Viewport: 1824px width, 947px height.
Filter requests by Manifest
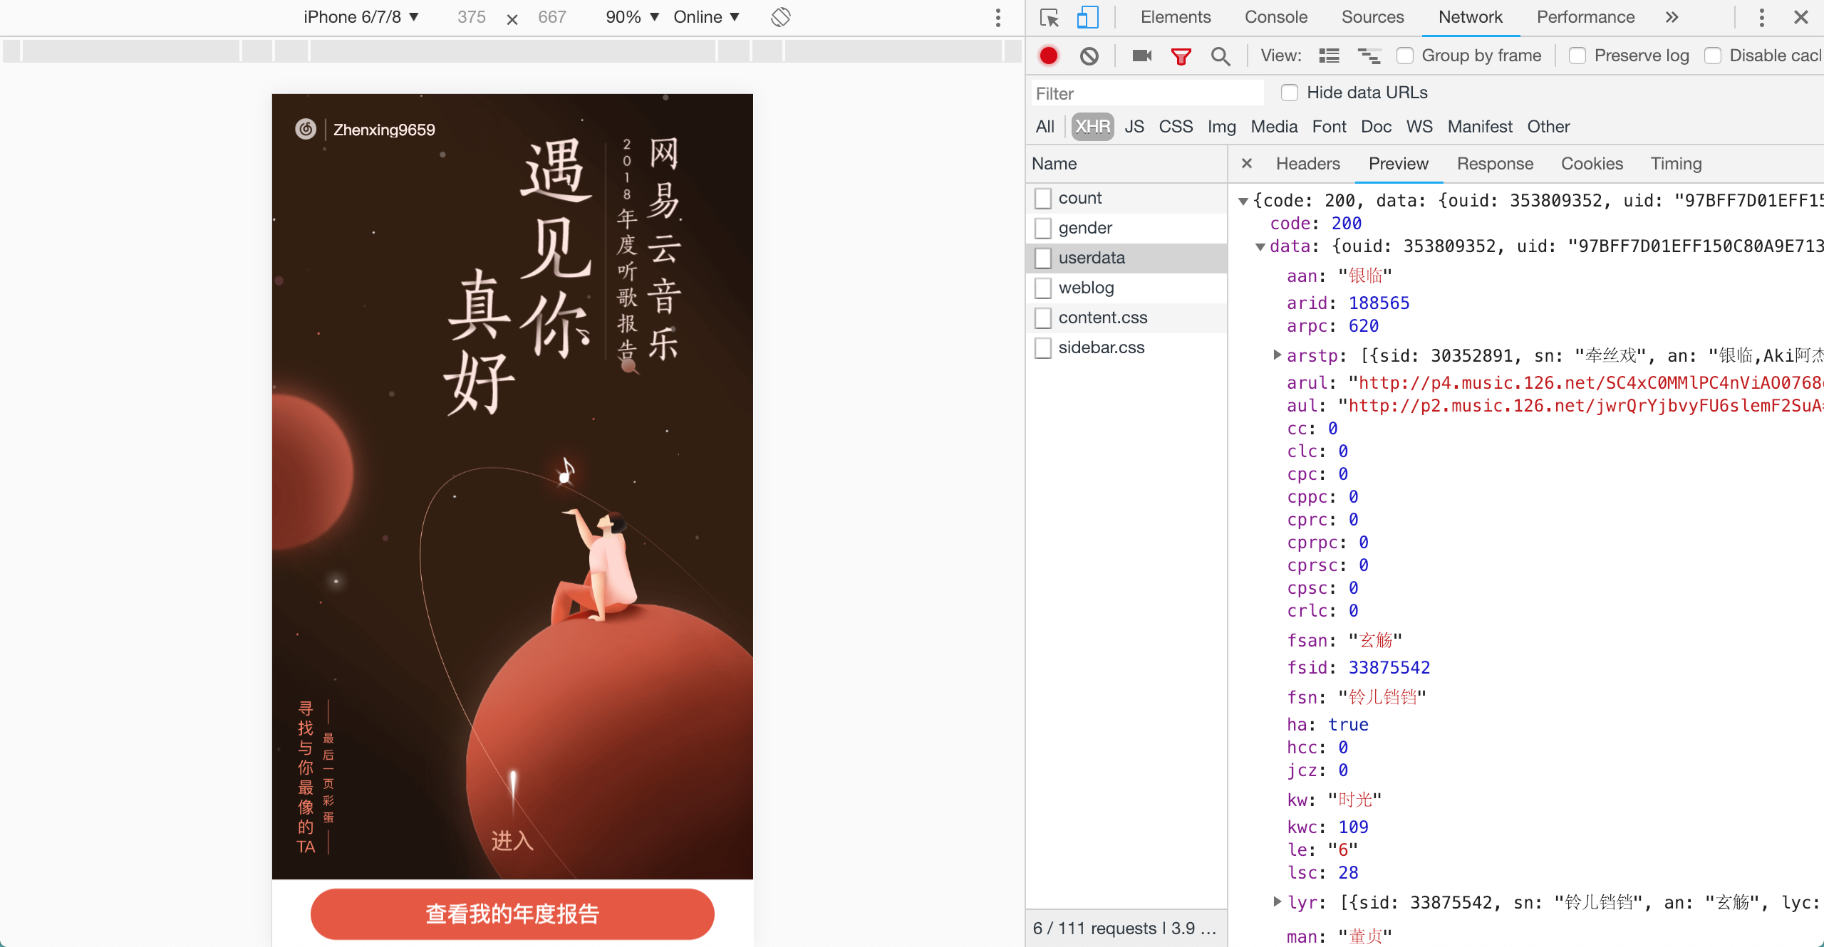tap(1480, 127)
